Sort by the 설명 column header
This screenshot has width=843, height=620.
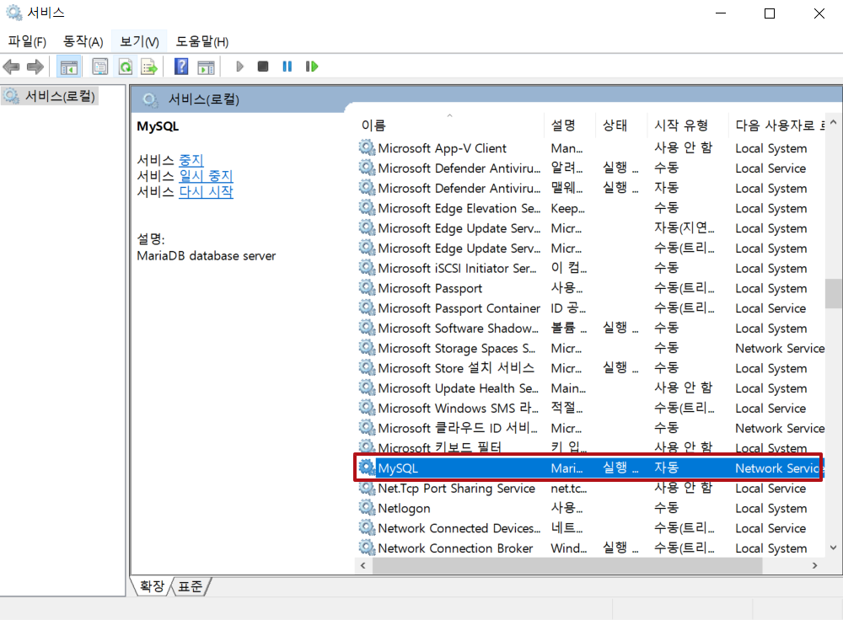click(x=569, y=126)
